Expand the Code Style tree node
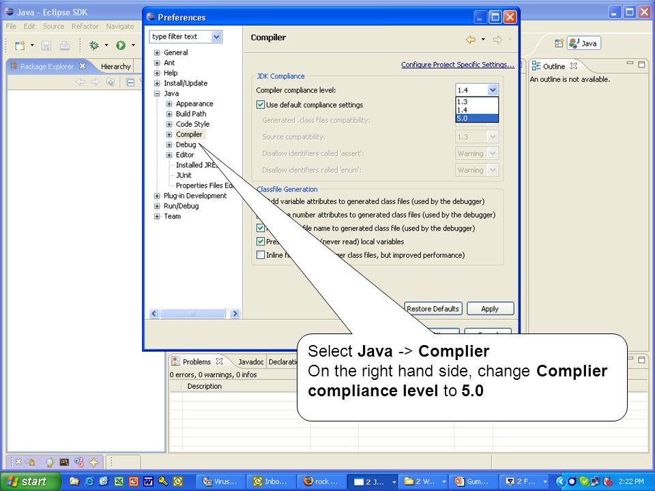The width and height of the screenshot is (655, 491). pos(169,124)
